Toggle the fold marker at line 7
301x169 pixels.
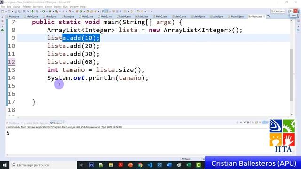(16, 22)
